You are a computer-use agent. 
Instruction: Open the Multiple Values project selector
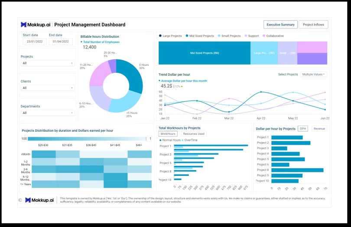(313, 75)
